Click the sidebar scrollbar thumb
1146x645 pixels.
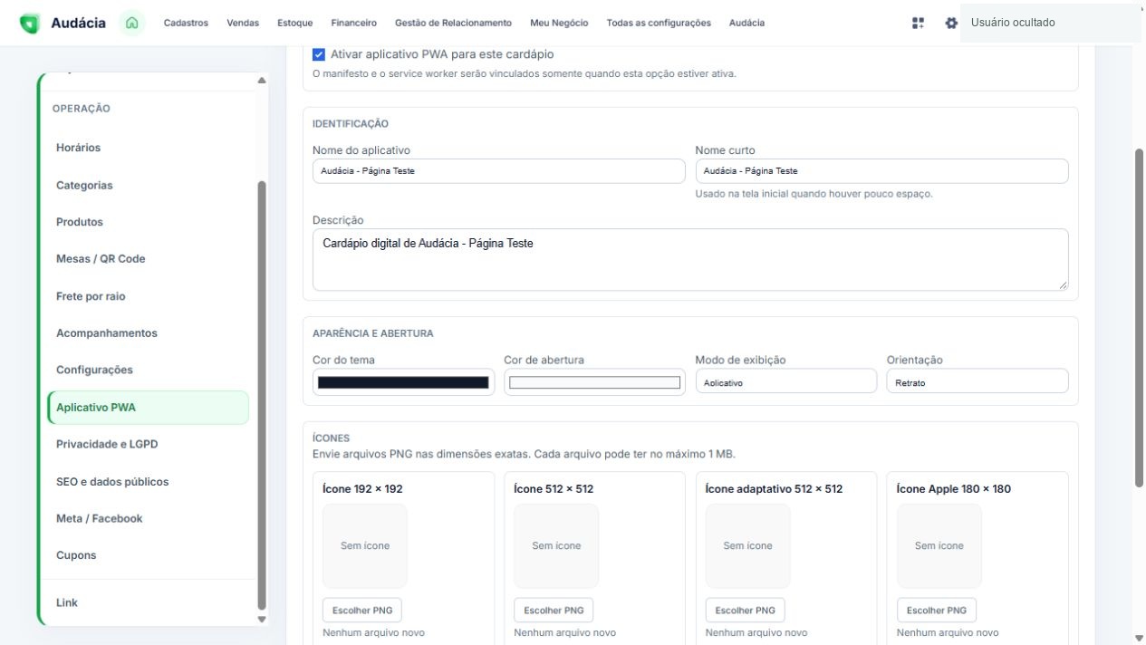pyautogui.click(x=262, y=394)
